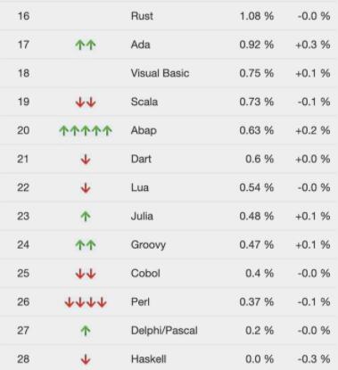Click the double red down arrows beside Scala

[86, 103]
